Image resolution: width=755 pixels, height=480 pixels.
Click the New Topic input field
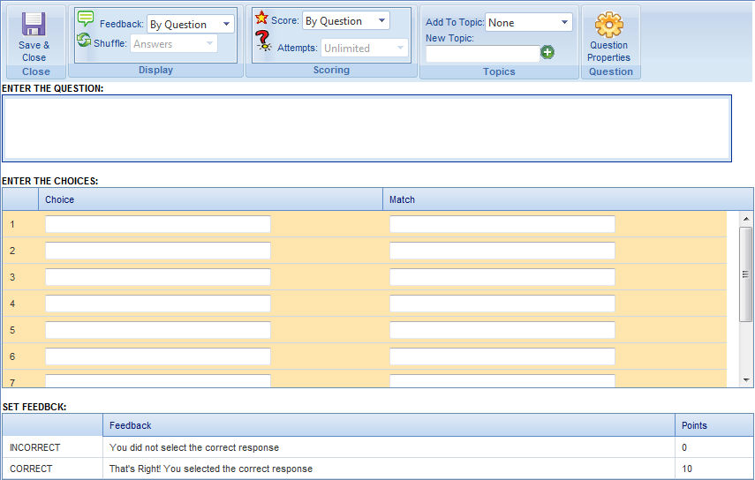(x=482, y=54)
